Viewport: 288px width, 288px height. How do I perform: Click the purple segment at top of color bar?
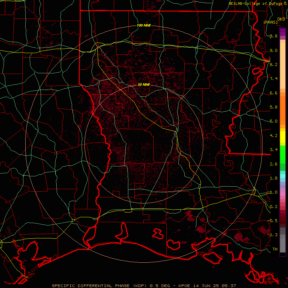coord(283,32)
